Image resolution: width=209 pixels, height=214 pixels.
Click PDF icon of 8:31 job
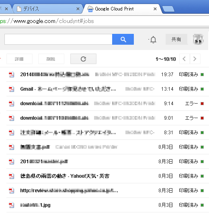[12, 133]
